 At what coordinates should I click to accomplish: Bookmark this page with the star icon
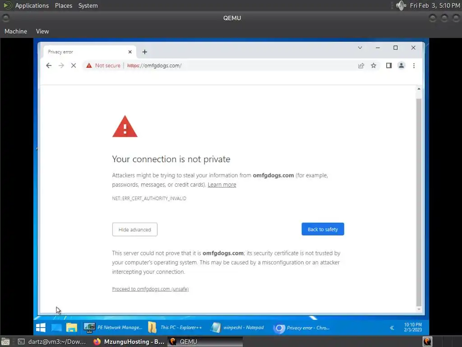[x=374, y=66]
